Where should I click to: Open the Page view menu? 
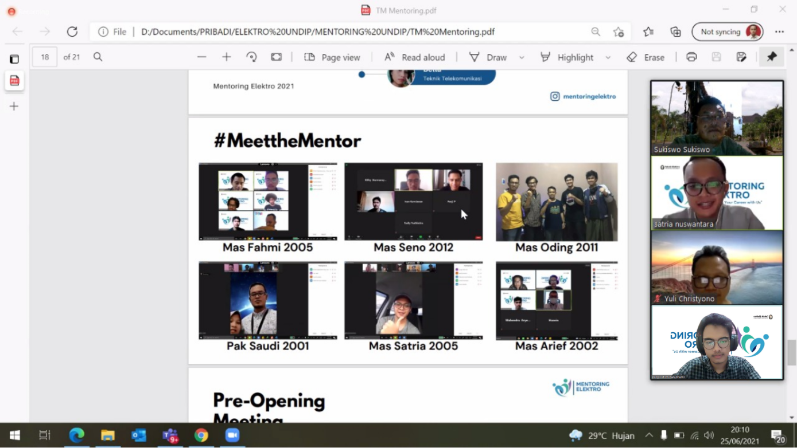click(x=332, y=57)
